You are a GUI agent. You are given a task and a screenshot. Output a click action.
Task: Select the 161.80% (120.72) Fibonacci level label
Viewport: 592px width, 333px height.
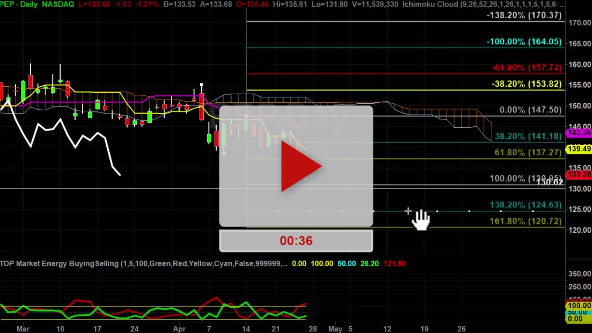(x=526, y=221)
